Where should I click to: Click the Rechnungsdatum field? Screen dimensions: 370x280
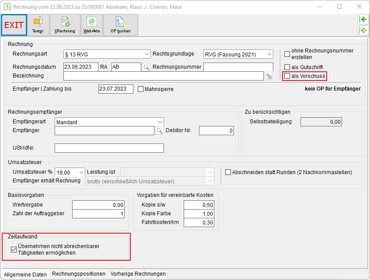81,67
